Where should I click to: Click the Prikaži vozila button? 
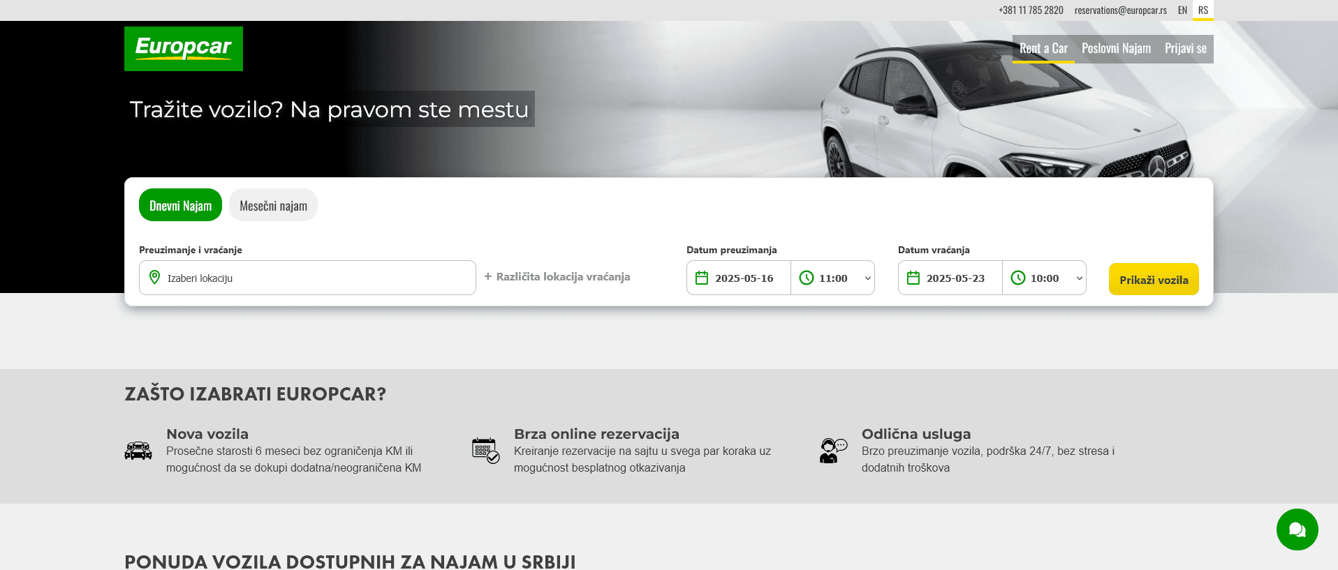click(x=1154, y=279)
